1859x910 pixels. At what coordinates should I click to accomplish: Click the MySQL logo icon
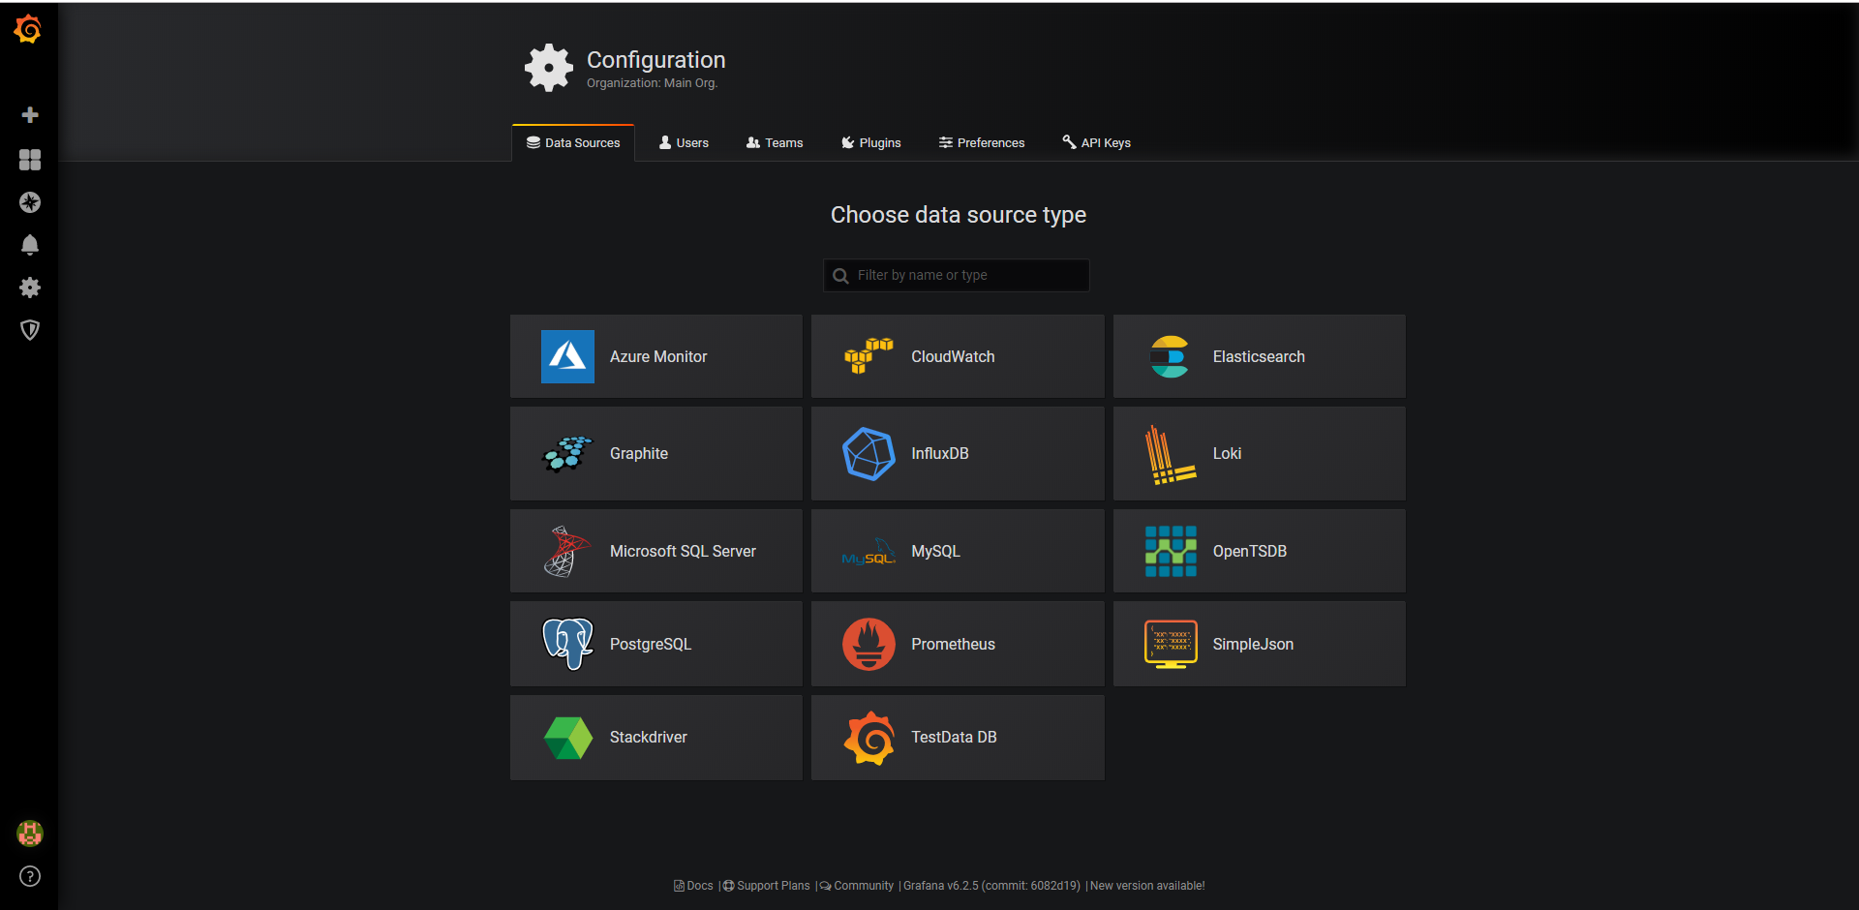point(869,552)
